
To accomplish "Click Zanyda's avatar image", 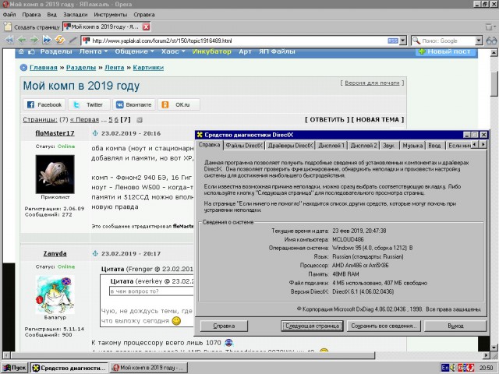I will [x=55, y=295].
